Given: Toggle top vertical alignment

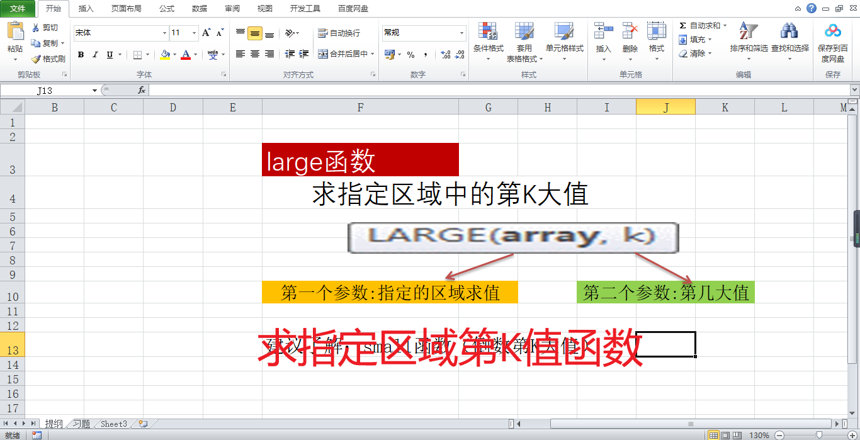Looking at the screenshot, I should [x=240, y=33].
